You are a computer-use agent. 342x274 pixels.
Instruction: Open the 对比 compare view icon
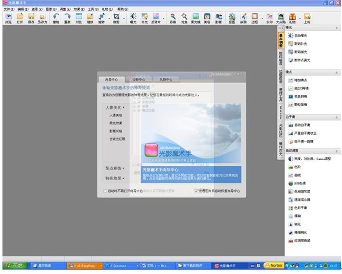(x=79, y=18)
